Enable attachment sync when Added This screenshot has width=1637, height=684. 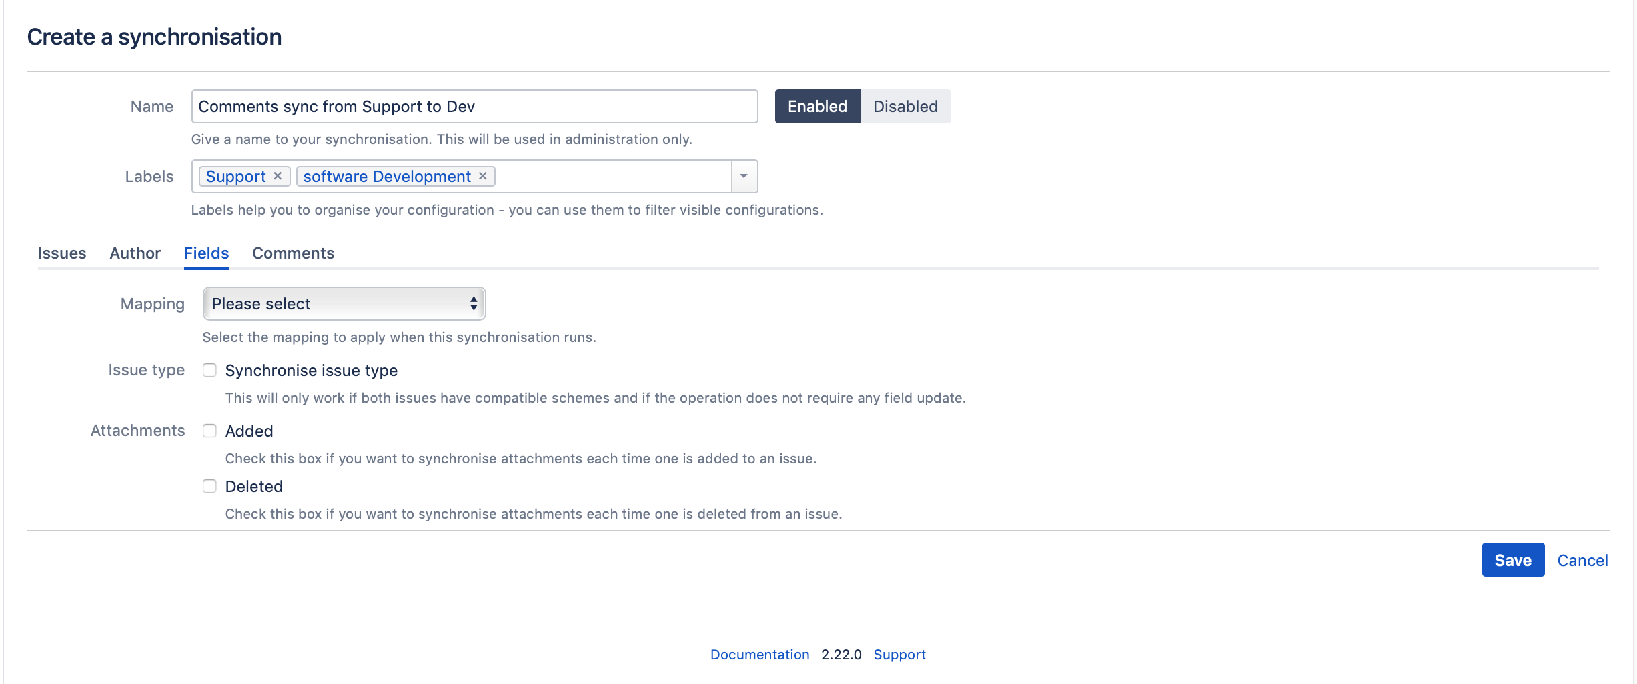click(x=209, y=431)
